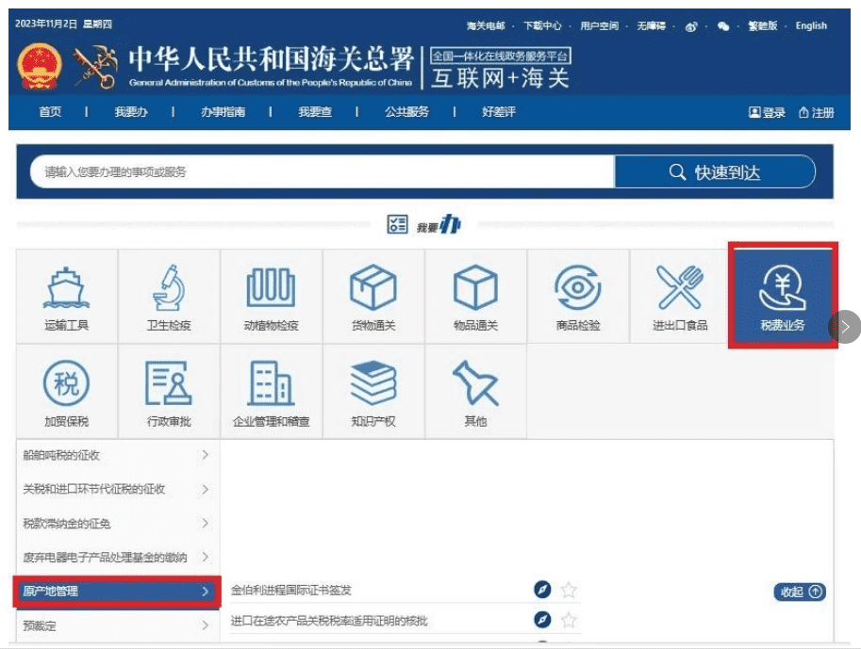Open the 金伯利进程国际证书签发 service link
The width and height of the screenshot is (861, 649).
[291, 591]
